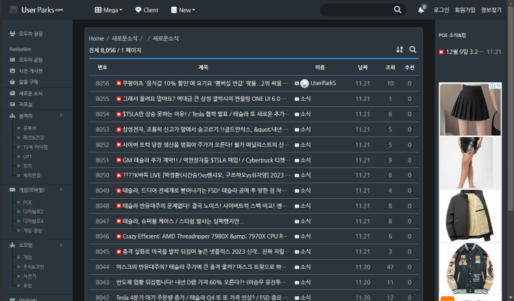Click the 회원가입 link
514x301 pixels.
coord(465,10)
